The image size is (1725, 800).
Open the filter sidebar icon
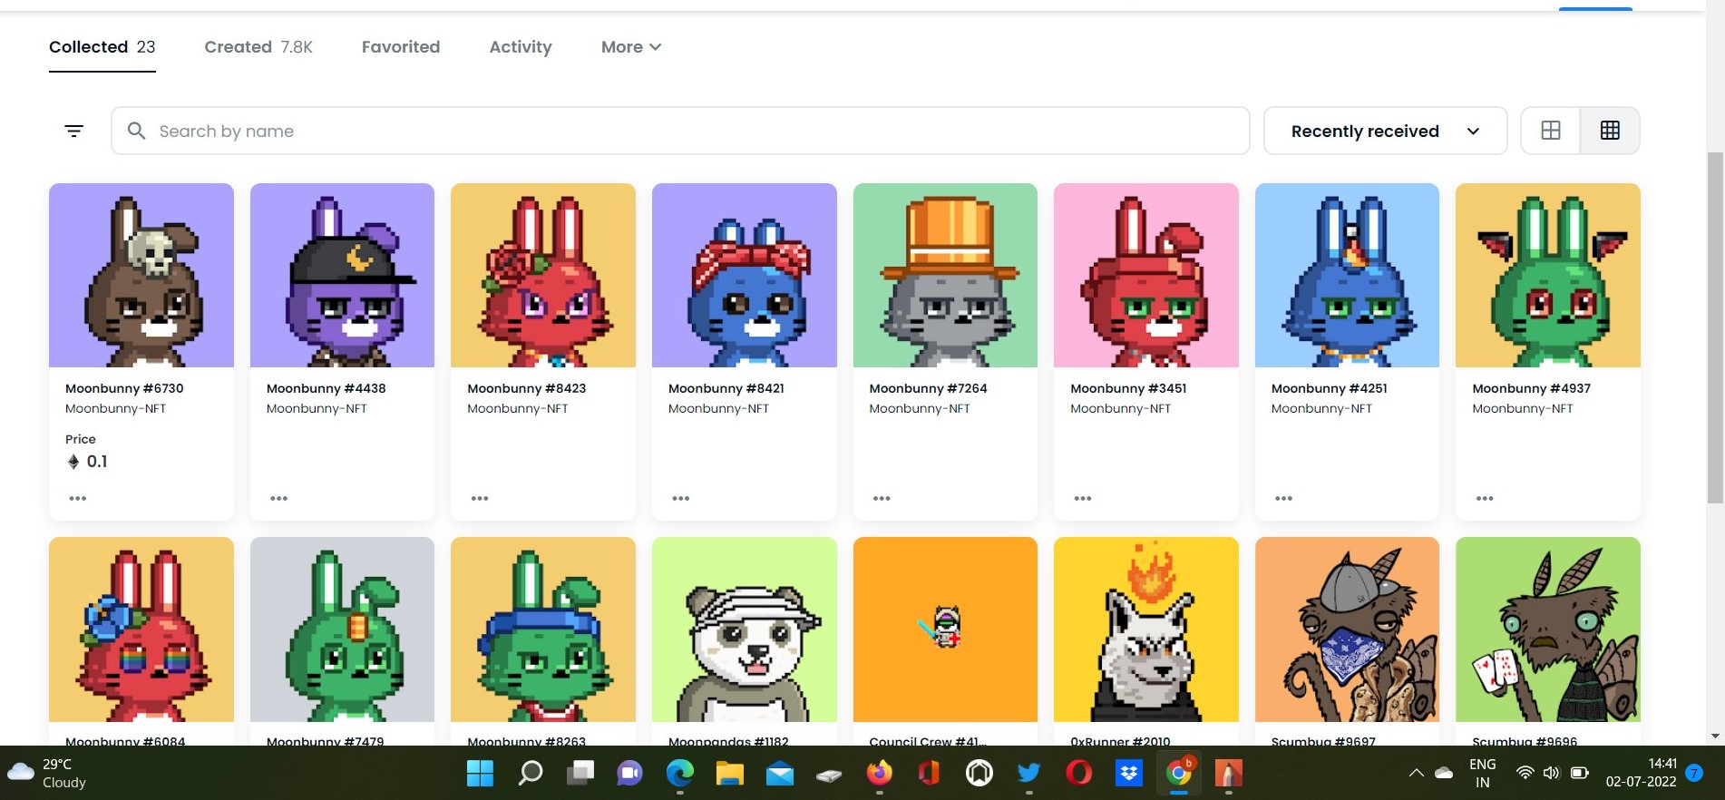coord(74,131)
